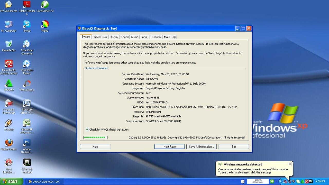Click the DirectX 9.0c version value
329x185 pixels.
pos(163,121)
